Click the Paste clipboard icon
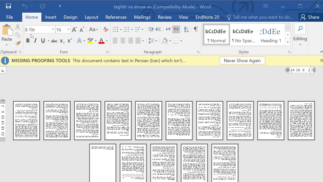Screen dimensions: 323x182 [7, 30]
